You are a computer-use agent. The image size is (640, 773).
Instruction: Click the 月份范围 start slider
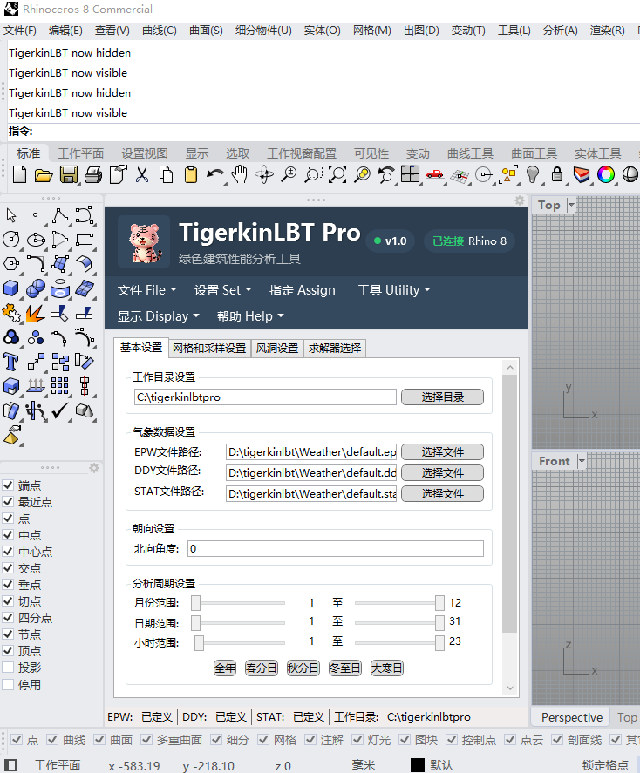[x=196, y=603]
